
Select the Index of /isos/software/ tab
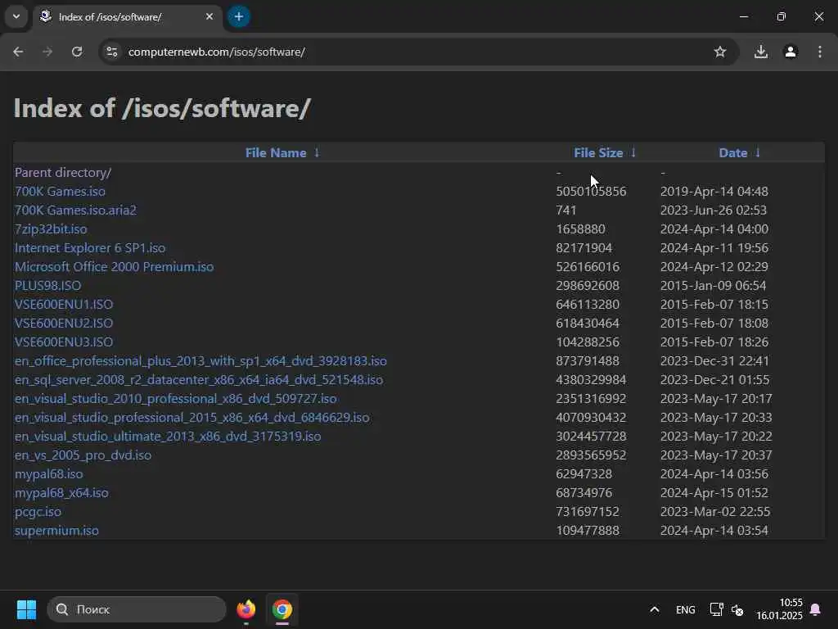click(x=127, y=16)
